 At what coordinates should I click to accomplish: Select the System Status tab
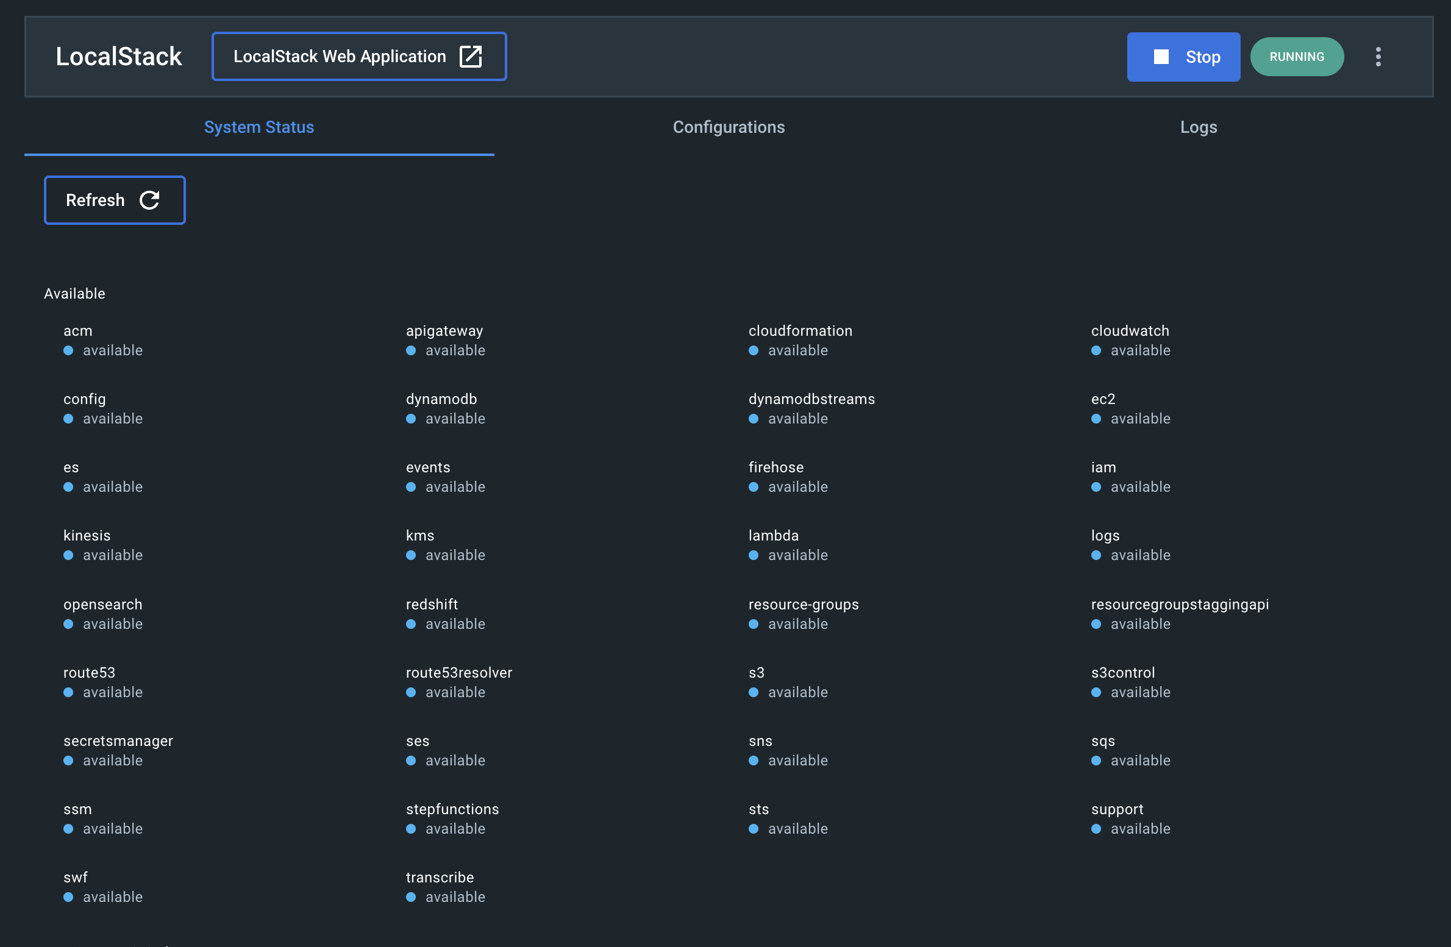coord(258,127)
